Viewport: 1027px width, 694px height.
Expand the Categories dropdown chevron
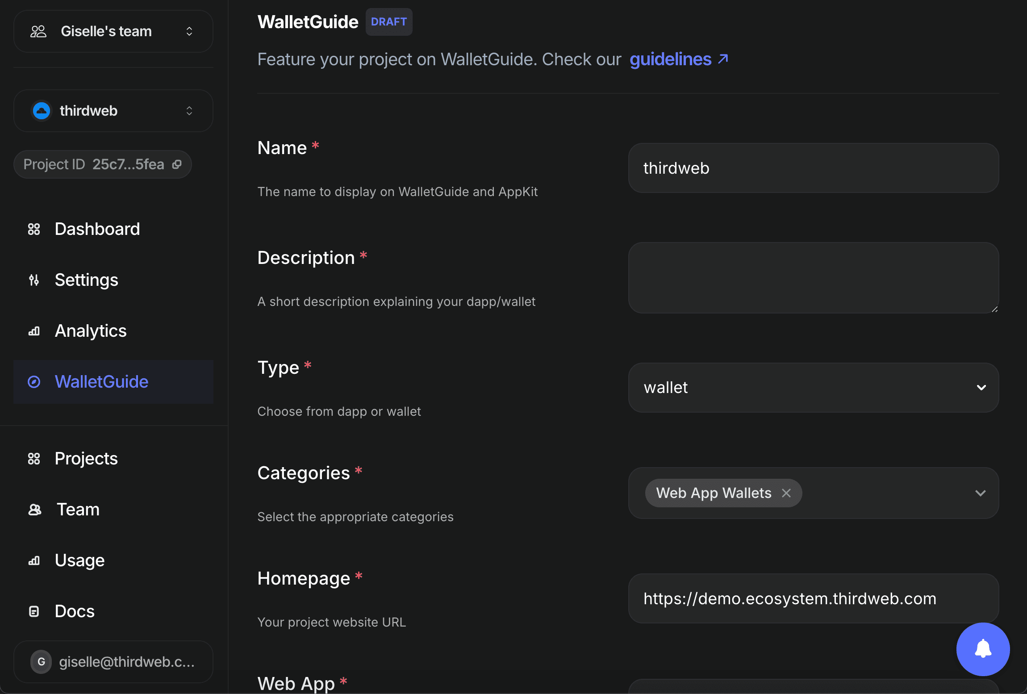(x=980, y=493)
